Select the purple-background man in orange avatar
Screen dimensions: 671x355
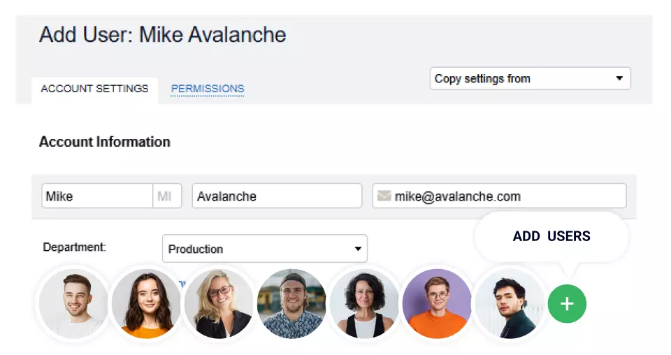point(436,304)
